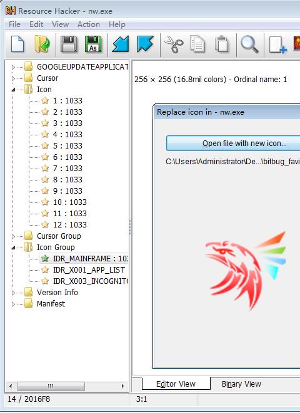
Task: Select the star icon of 1 : 1033
Action: tap(45, 101)
